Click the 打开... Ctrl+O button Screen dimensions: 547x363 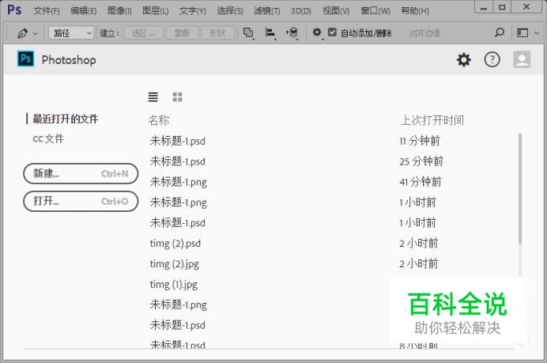pos(81,201)
